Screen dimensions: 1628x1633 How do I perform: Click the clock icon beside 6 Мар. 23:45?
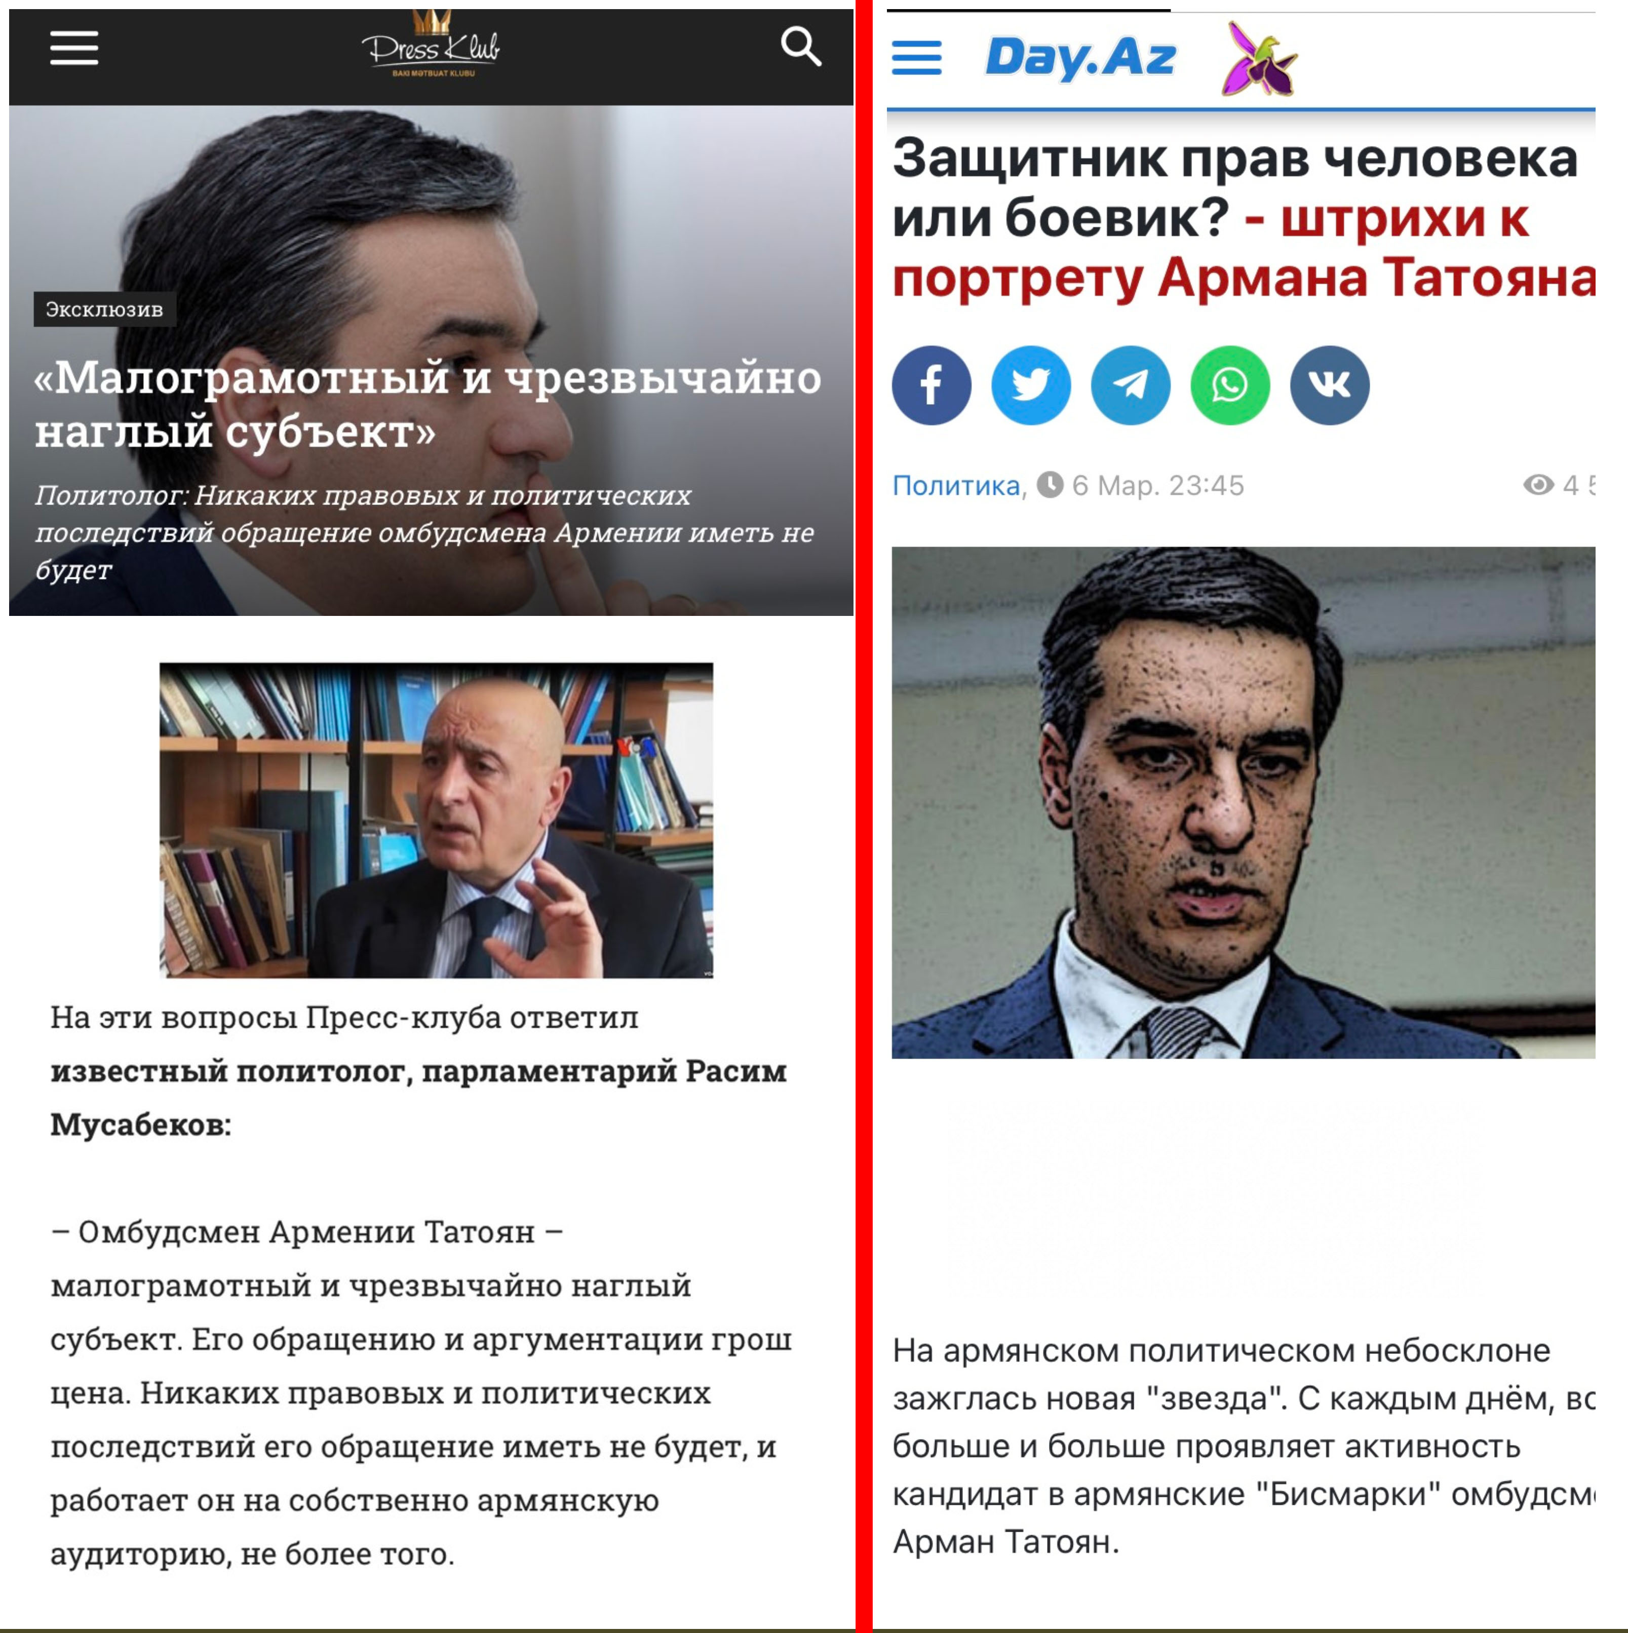1050,484
